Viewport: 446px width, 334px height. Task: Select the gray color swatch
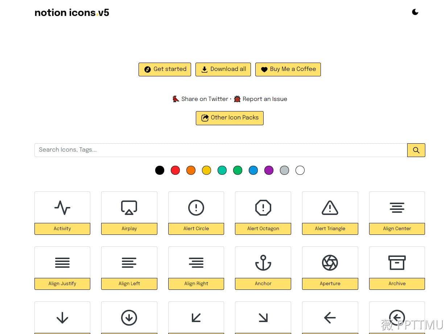[x=284, y=170]
